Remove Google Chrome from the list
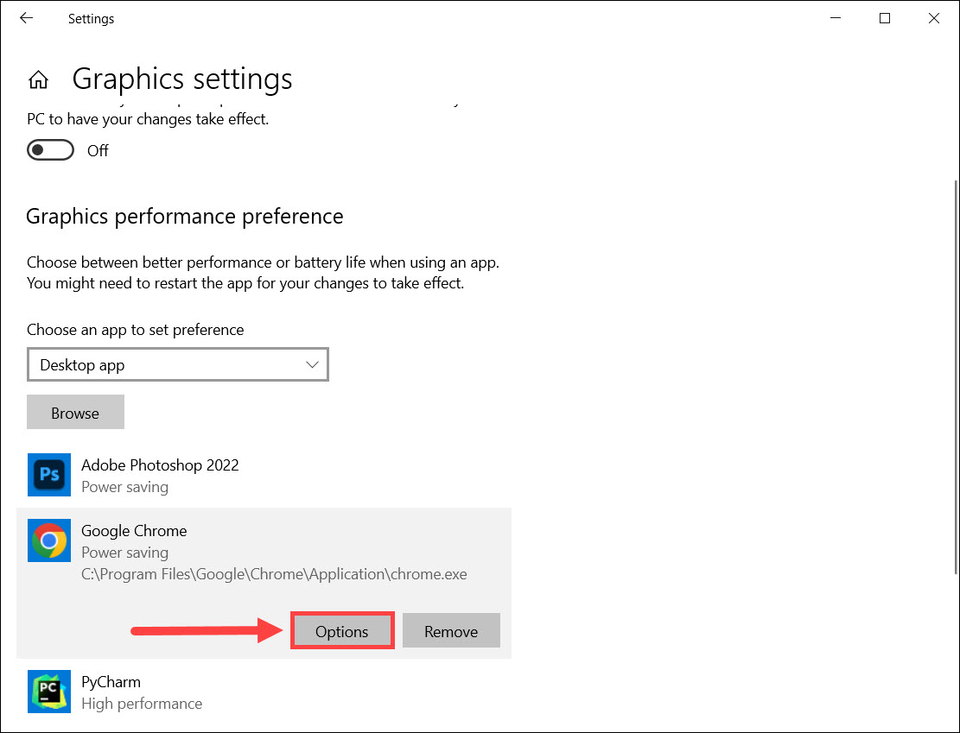Image resolution: width=960 pixels, height=733 pixels. click(451, 631)
